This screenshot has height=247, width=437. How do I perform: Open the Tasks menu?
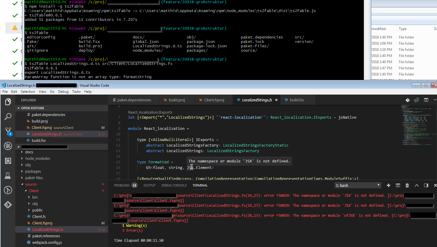(76, 92)
